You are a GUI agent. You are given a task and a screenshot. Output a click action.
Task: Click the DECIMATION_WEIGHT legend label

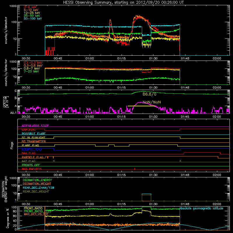tap(37, 184)
